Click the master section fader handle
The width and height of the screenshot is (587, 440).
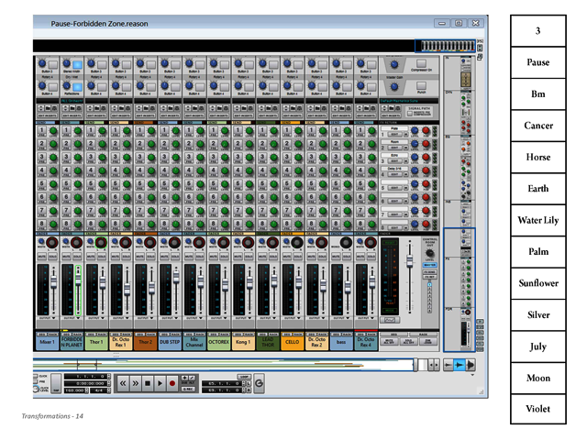click(x=410, y=260)
